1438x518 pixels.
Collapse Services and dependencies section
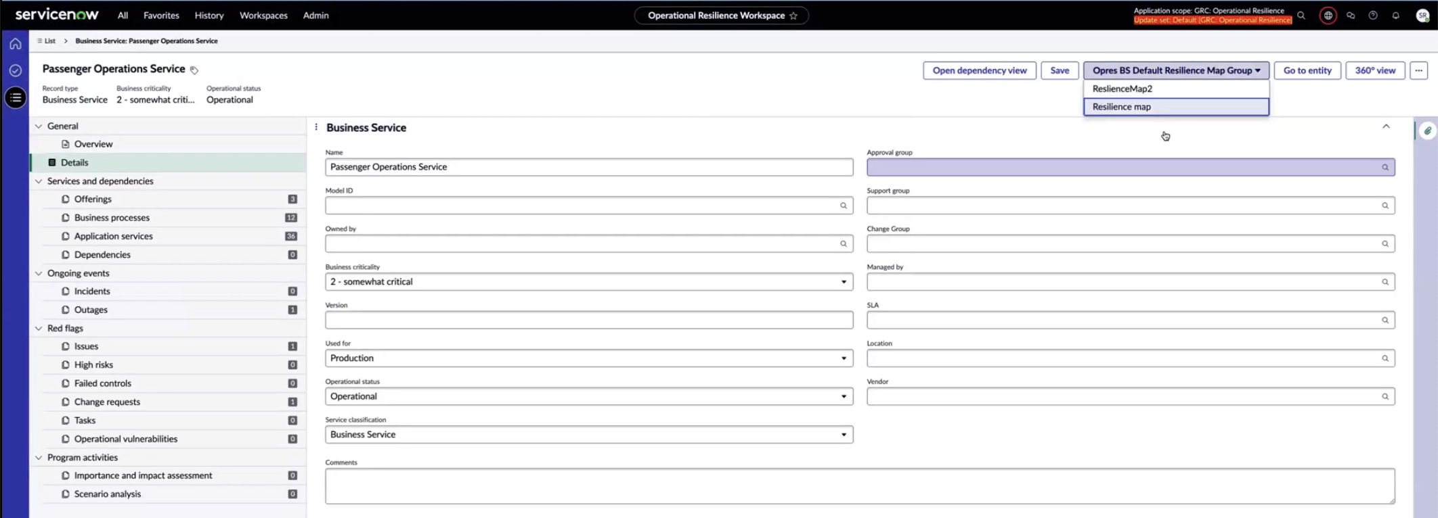point(39,181)
